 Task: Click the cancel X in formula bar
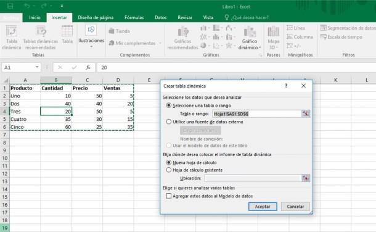coord(60,67)
